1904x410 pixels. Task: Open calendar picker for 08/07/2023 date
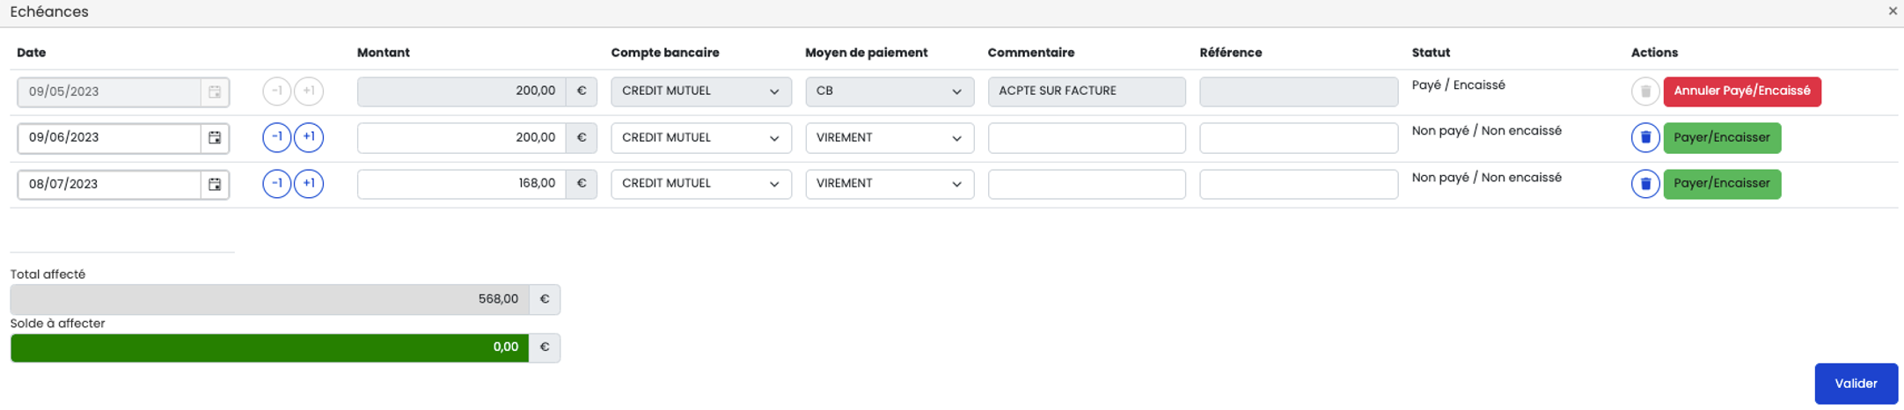point(215,185)
